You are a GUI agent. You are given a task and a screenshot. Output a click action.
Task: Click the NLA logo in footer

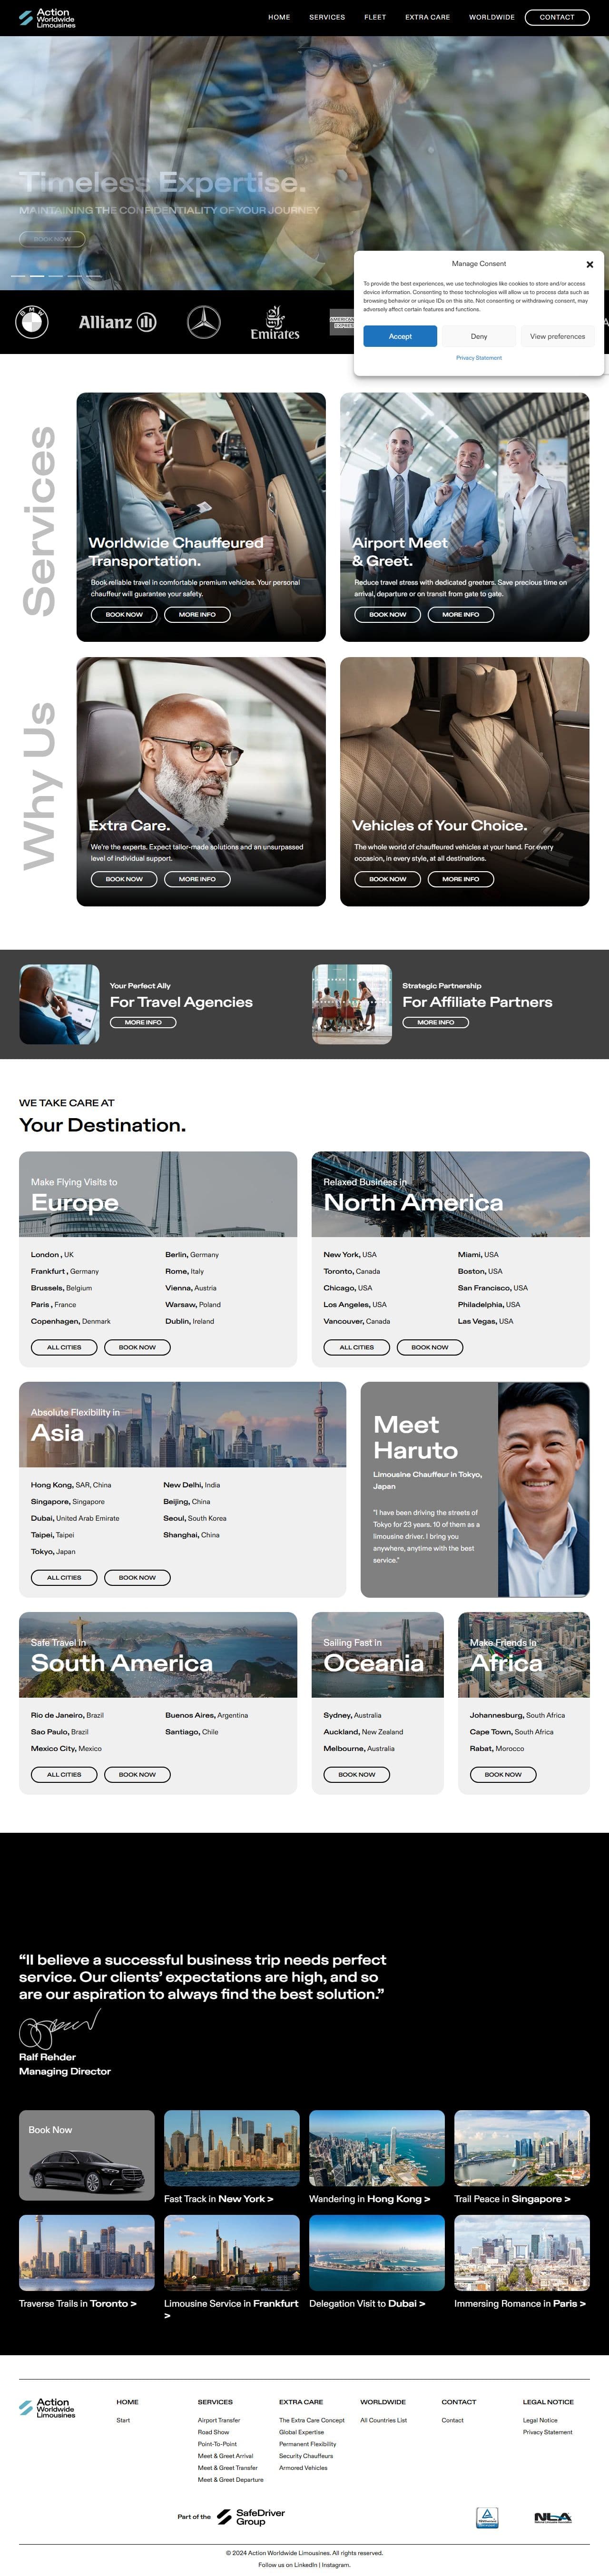point(553,2518)
